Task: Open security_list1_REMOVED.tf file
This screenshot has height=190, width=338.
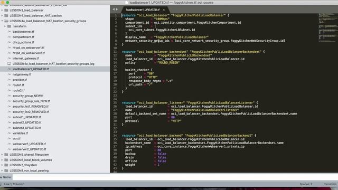Action: (31, 107)
